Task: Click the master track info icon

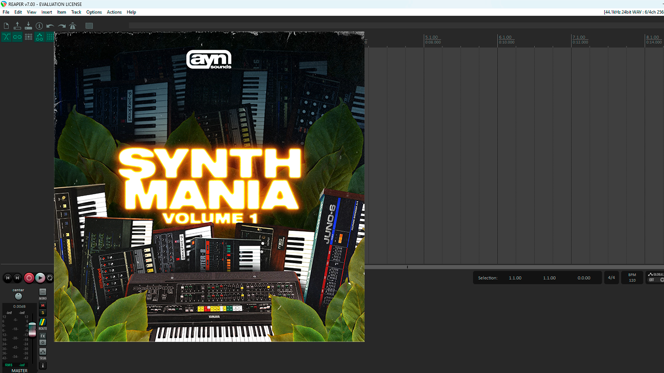Action: point(43,366)
